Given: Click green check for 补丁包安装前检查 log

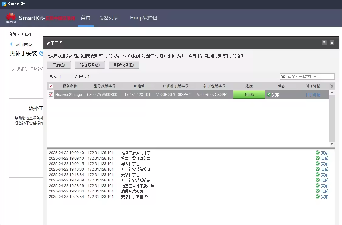Looking at the screenshot, I should click(x=317, y=169).
